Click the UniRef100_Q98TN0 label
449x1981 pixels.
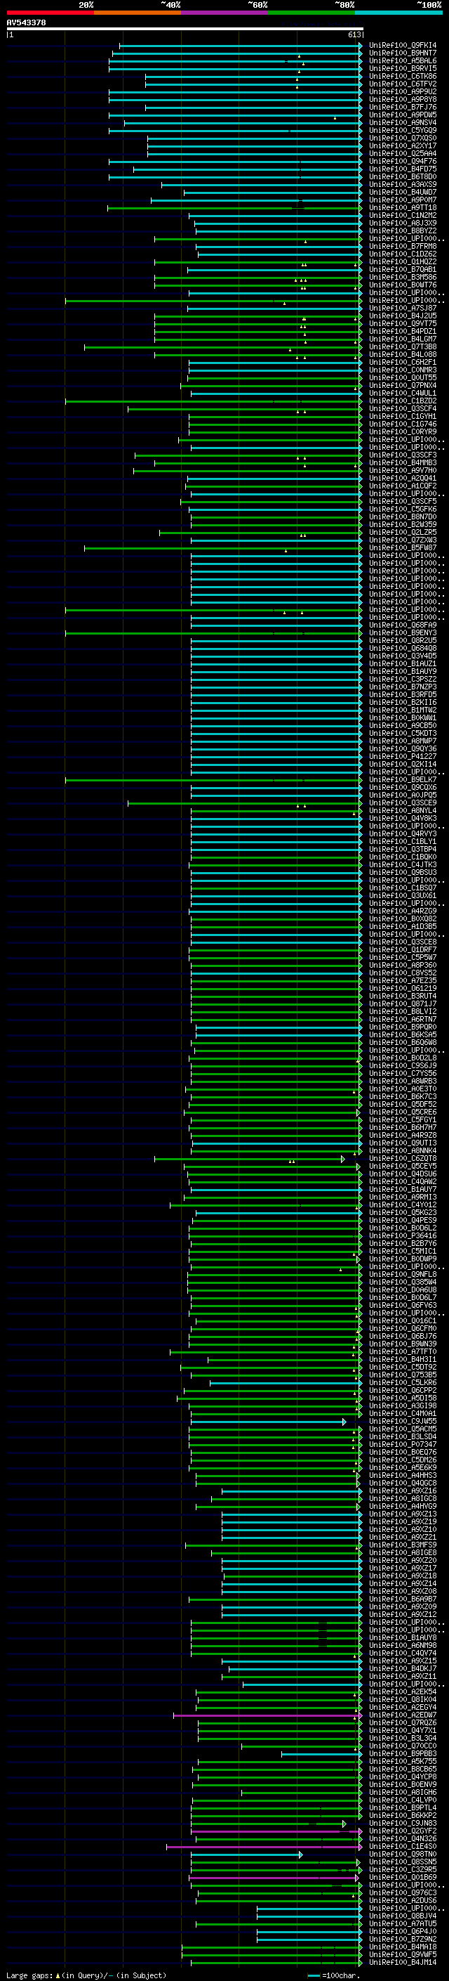click(402, 1854)
